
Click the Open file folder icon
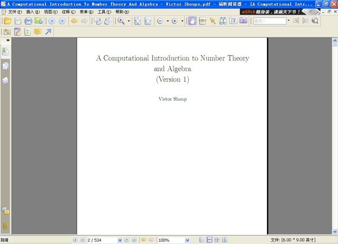[7, 21]
